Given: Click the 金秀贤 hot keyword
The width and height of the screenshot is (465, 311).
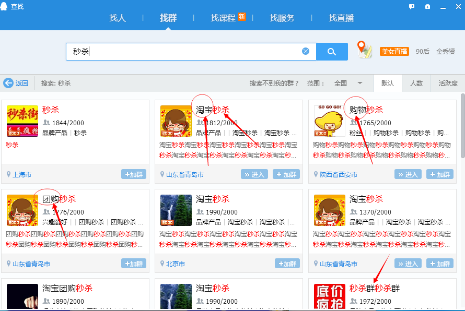Looking at the screenshot, I should coord(446,51).
